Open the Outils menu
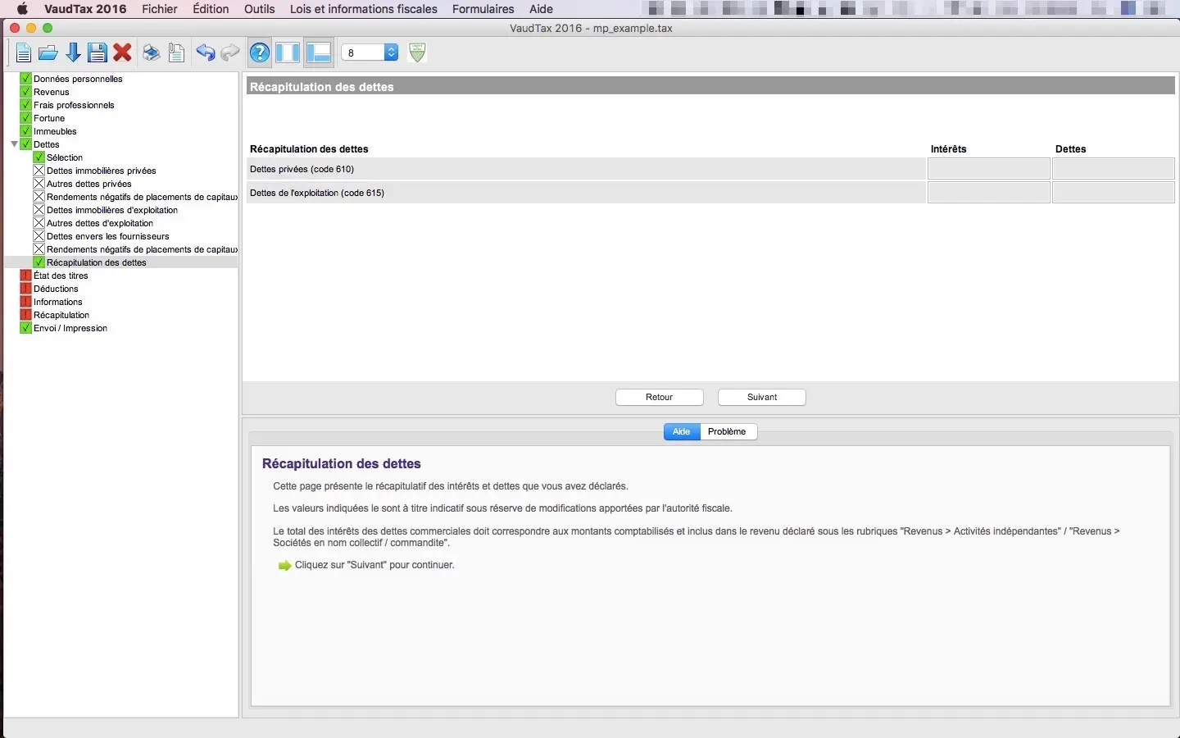The image size is (1180, 738). (x=259, y=9)
